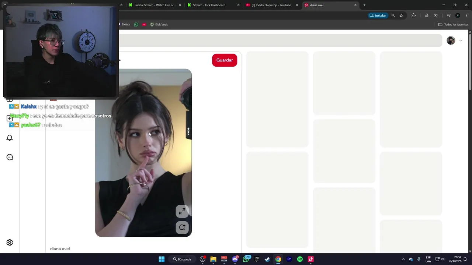Show hidden system tray icons
472x265 pixels.
403,259
